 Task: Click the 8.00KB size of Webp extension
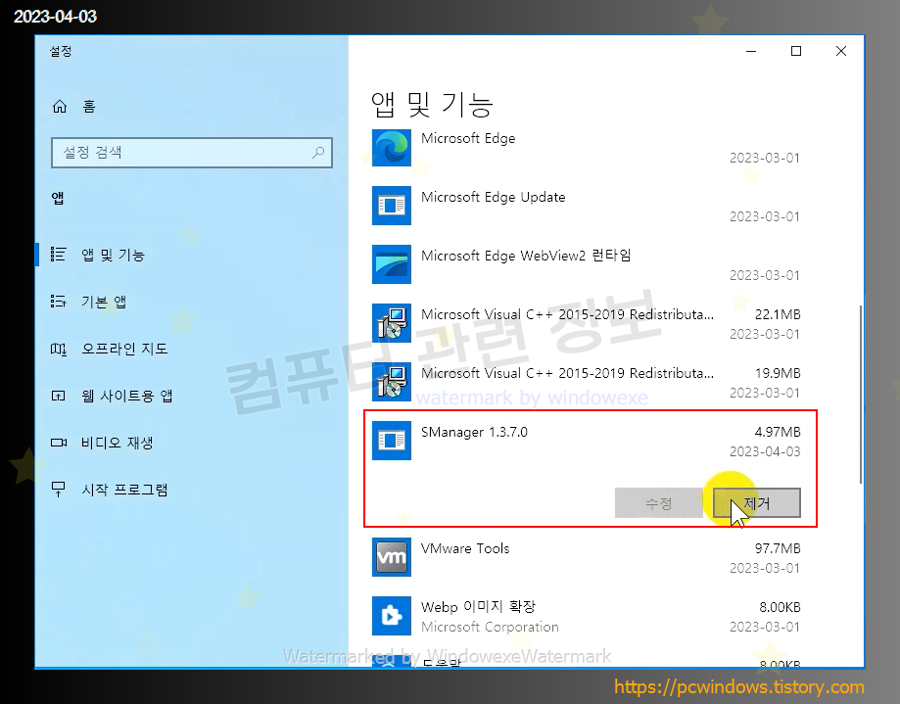(780, 607)
